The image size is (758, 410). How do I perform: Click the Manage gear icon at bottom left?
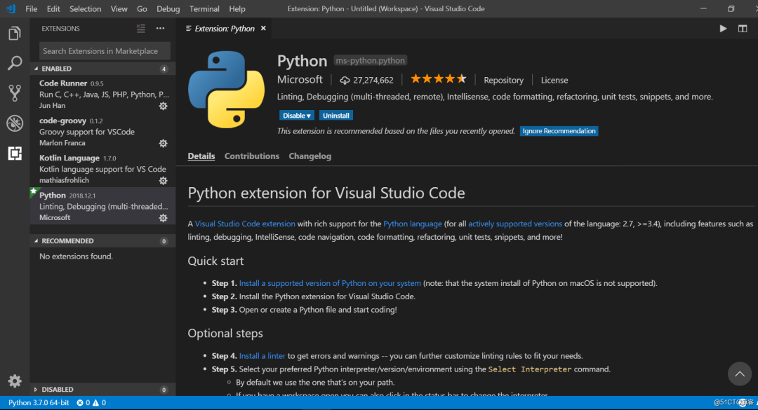14,381
